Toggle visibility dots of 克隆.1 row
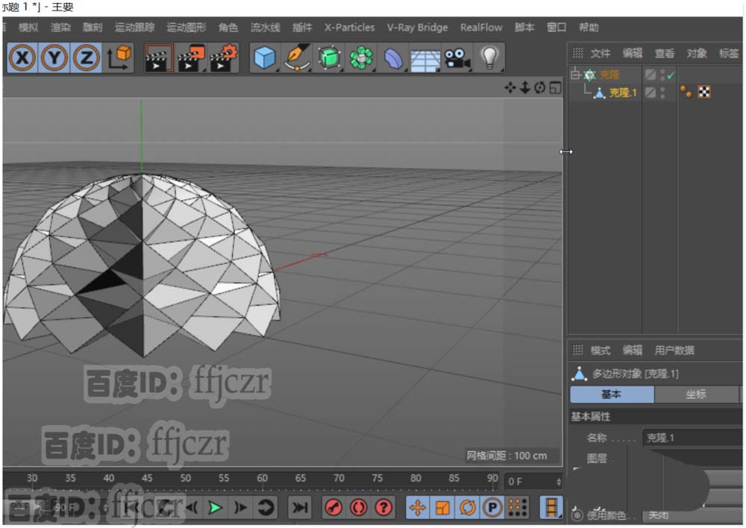 662,92
